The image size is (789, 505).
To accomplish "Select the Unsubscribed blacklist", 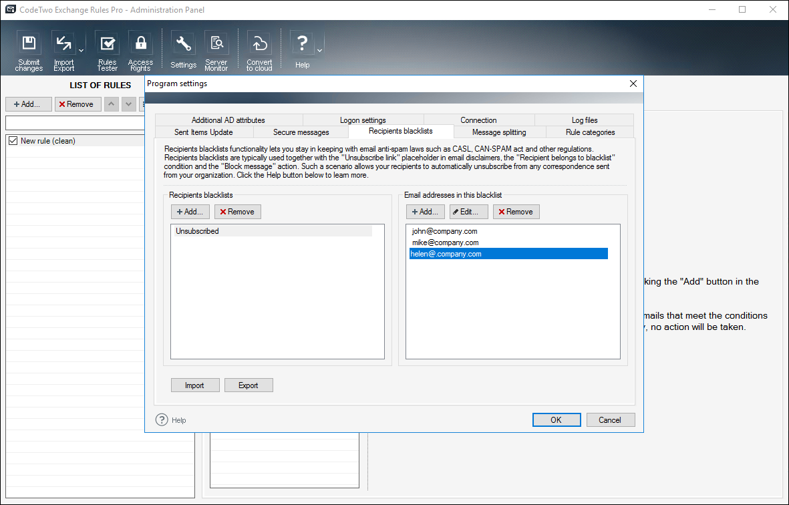I will coord(273,231).
